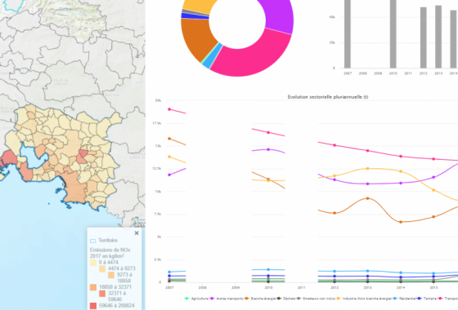Click the 2010 bar in bar chart
The image size is (458, 310).
pyautogui.click(x=393, y=33)
